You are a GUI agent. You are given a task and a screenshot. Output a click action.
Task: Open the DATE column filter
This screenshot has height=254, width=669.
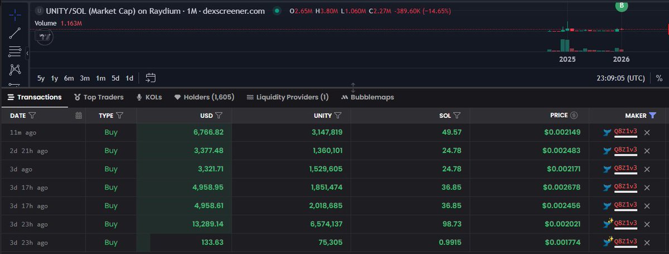tap(32, 116)
